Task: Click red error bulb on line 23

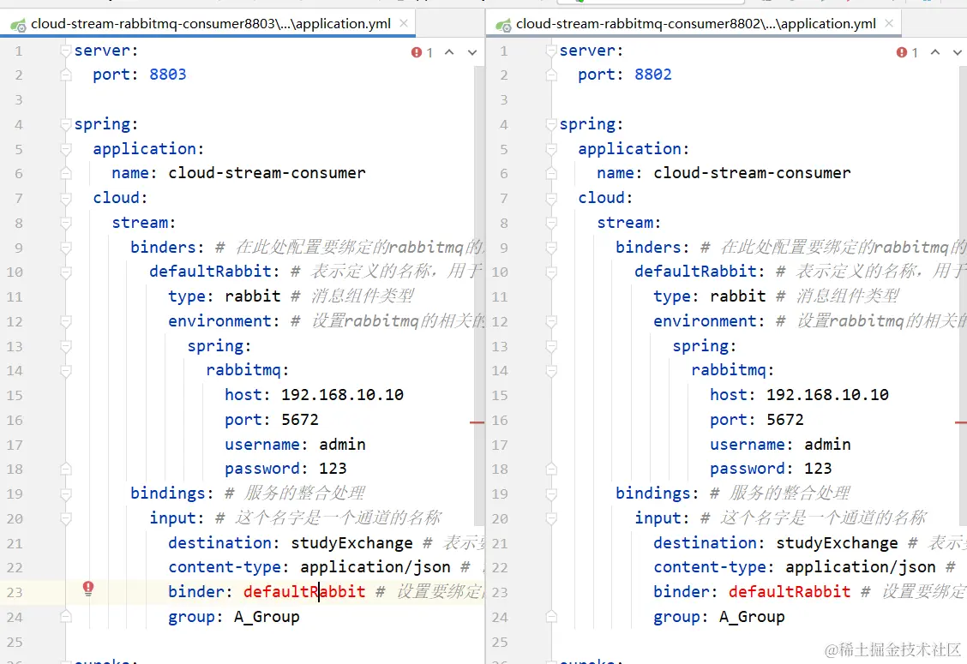Action: coord(88,588)
